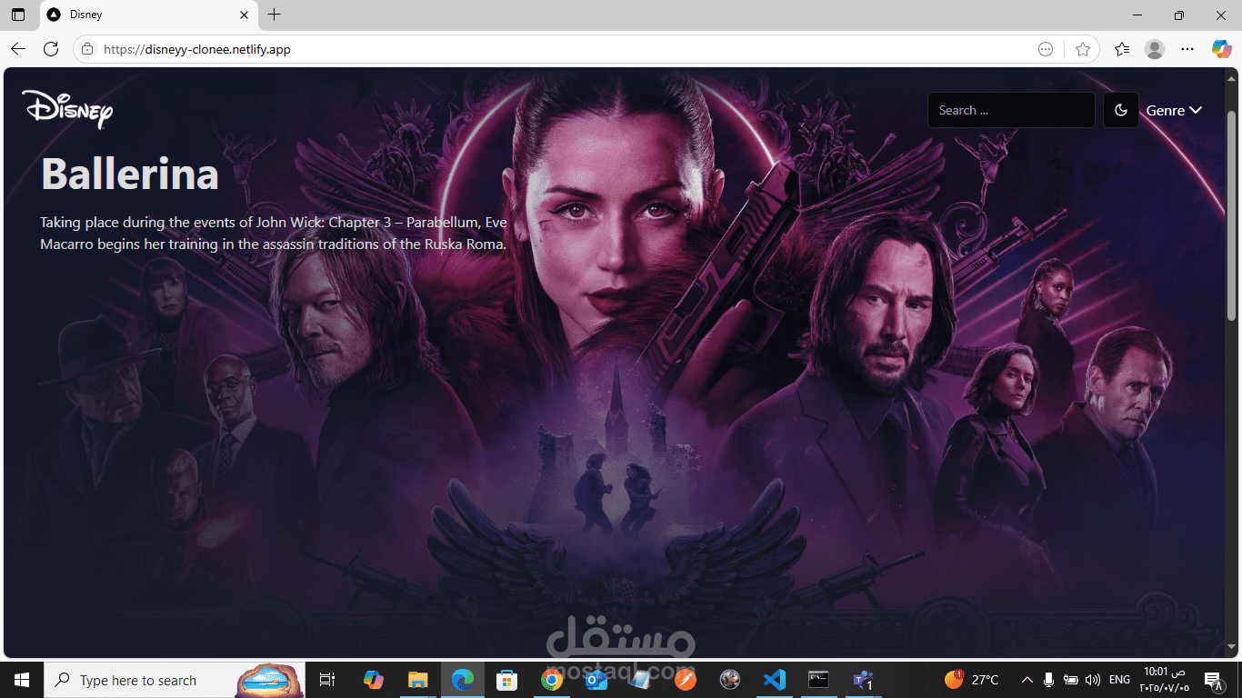Viewport: 1242px width, 698px height.
Task: Open Task View from the taskbar
Action: [x=328, y=680]
